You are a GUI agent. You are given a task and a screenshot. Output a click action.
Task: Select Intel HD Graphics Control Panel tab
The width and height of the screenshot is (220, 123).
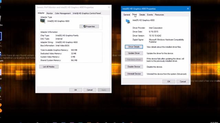tap(87, 13)
